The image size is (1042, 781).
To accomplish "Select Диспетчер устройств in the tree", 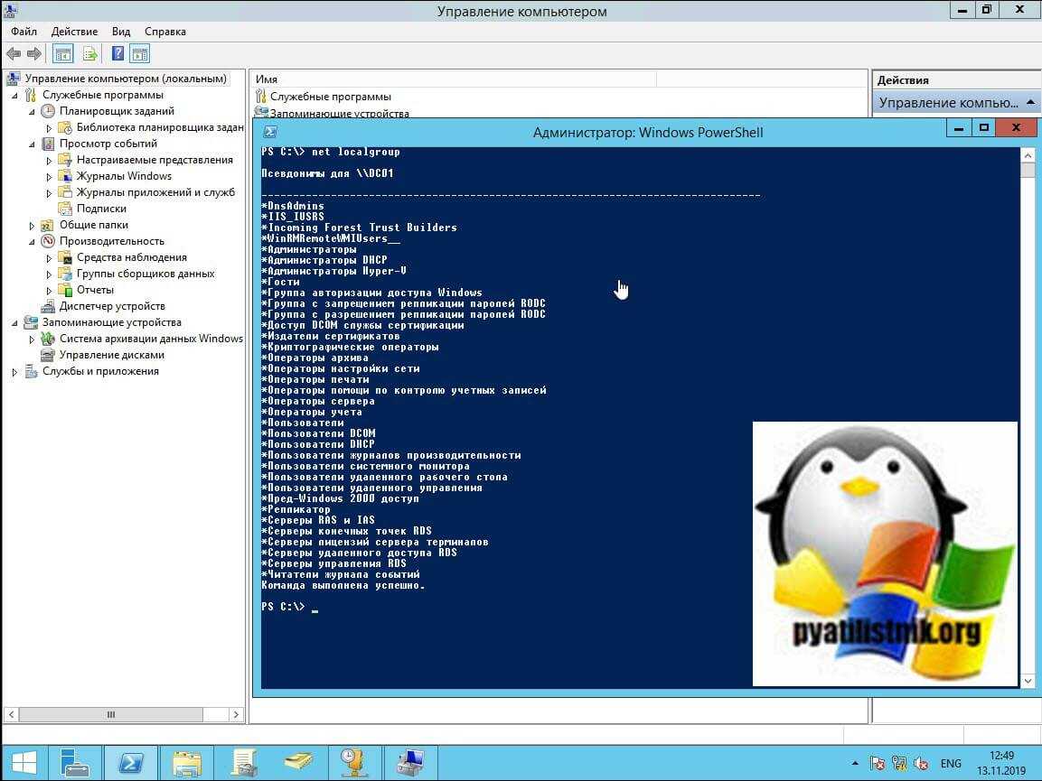I will 111,306.
